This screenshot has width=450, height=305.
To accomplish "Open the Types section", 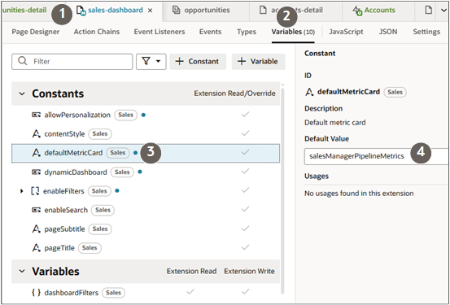I will (x=247, y=32).
